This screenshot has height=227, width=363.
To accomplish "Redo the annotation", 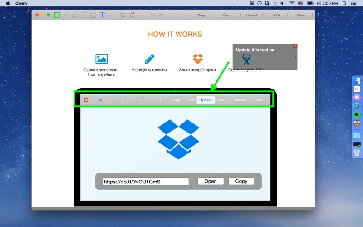I will [x=161, y=15].
